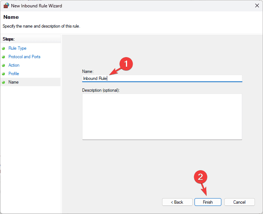The width and height of the screenshot is (263, 214).
Task: Click Finish to create the rule
Action: tap(208, 202)
